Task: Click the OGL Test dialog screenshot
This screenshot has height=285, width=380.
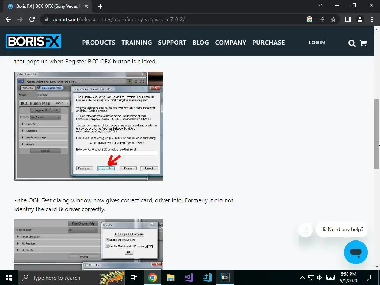Action: point(89,245)
